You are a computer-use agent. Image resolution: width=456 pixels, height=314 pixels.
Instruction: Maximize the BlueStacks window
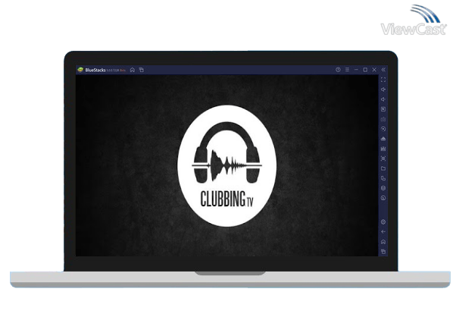pyautogui.click(x=365, y=70)
